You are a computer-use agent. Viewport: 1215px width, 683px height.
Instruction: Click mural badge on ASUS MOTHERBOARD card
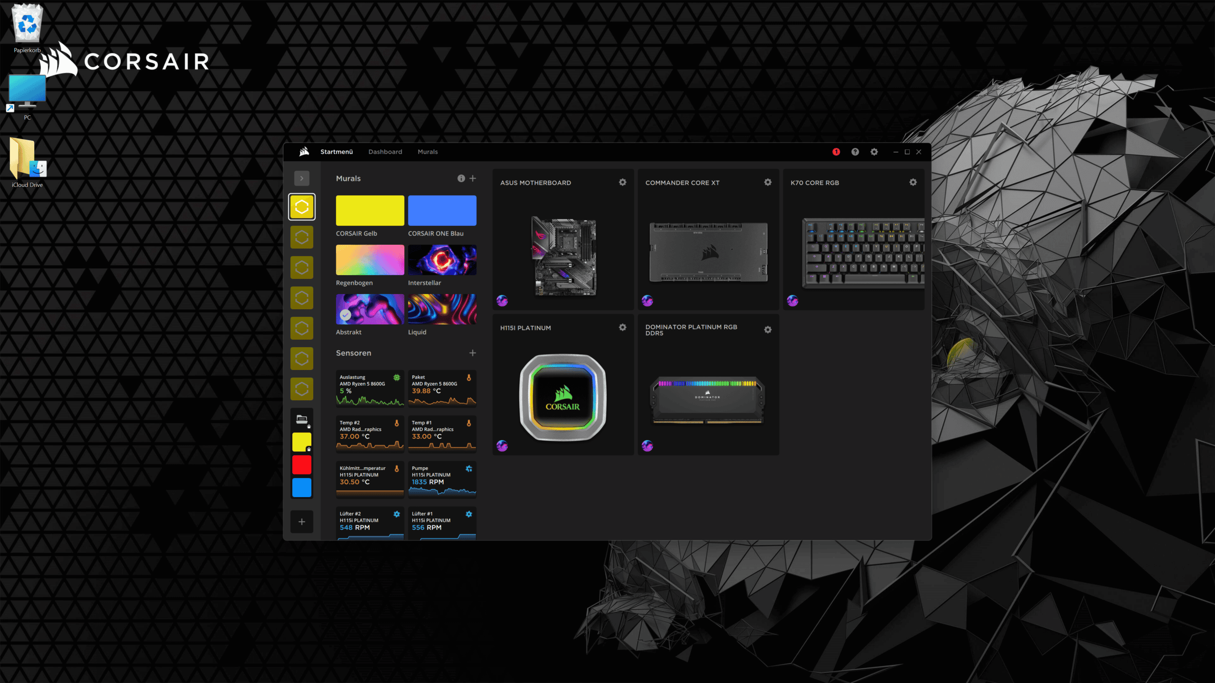pos(502,301)
